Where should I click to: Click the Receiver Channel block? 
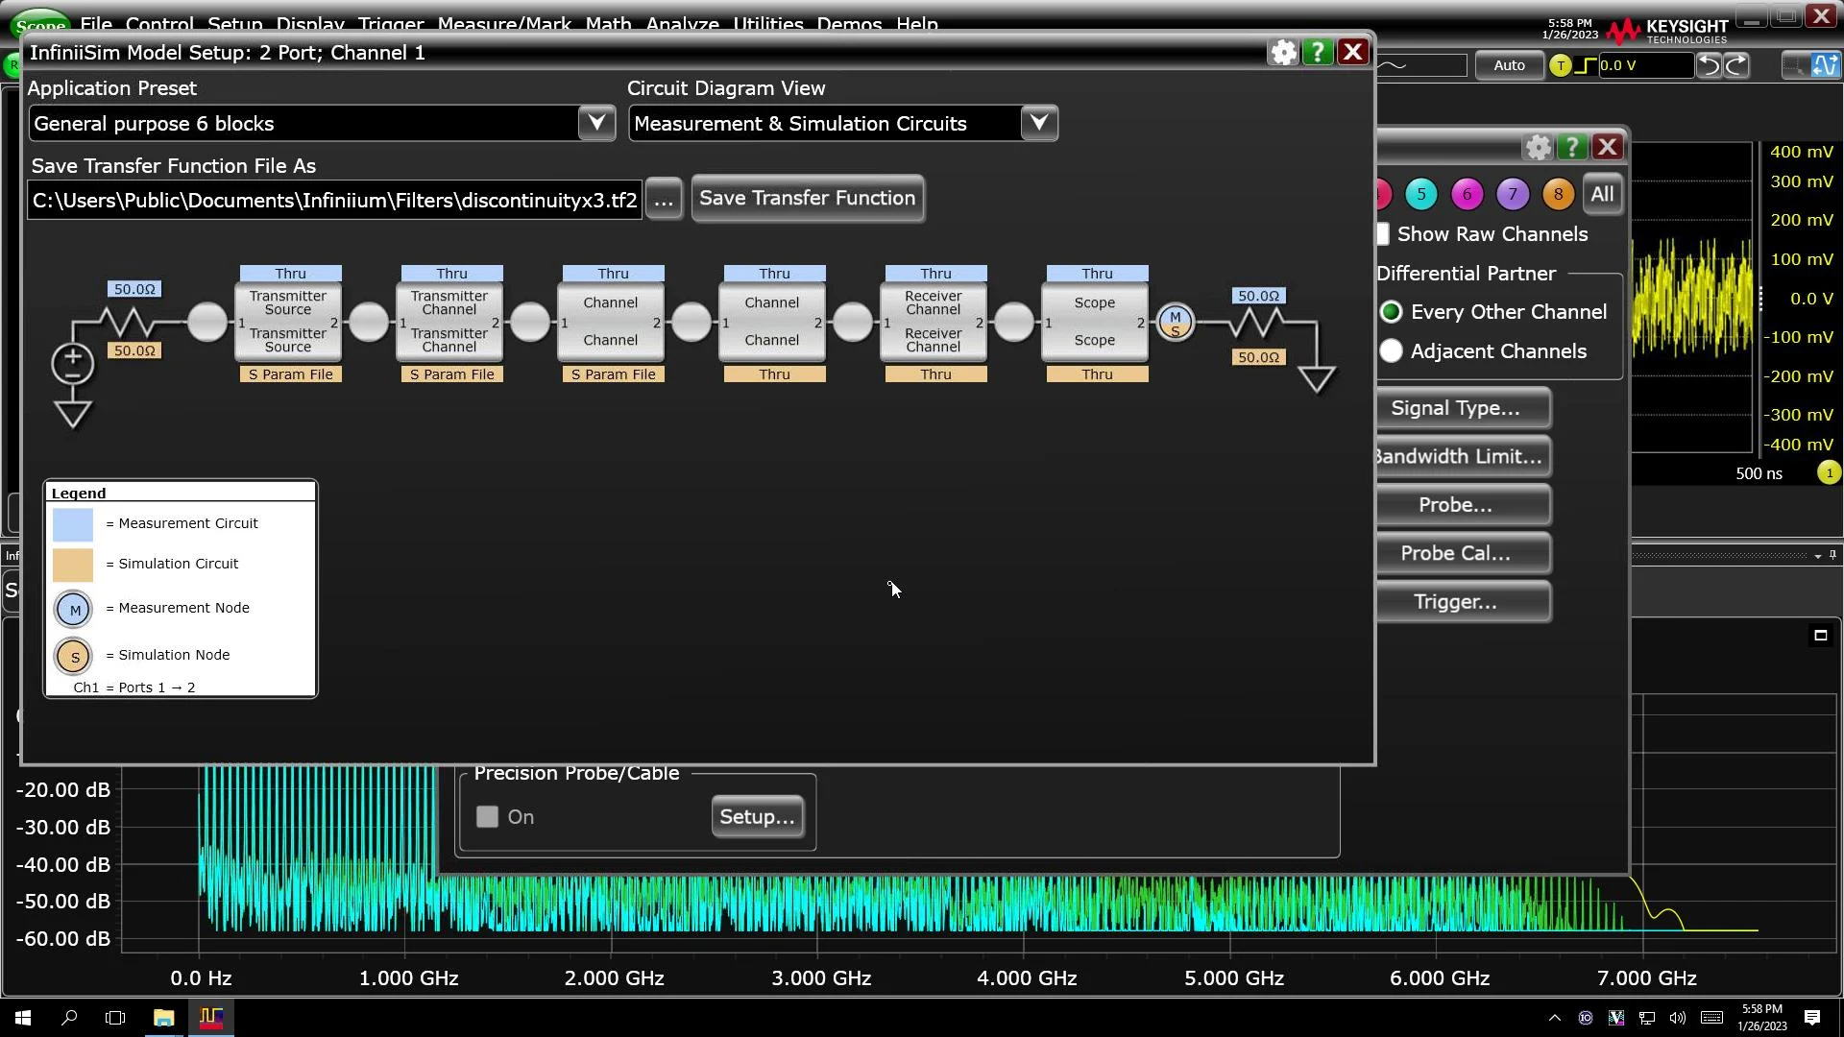pos(934,323)
